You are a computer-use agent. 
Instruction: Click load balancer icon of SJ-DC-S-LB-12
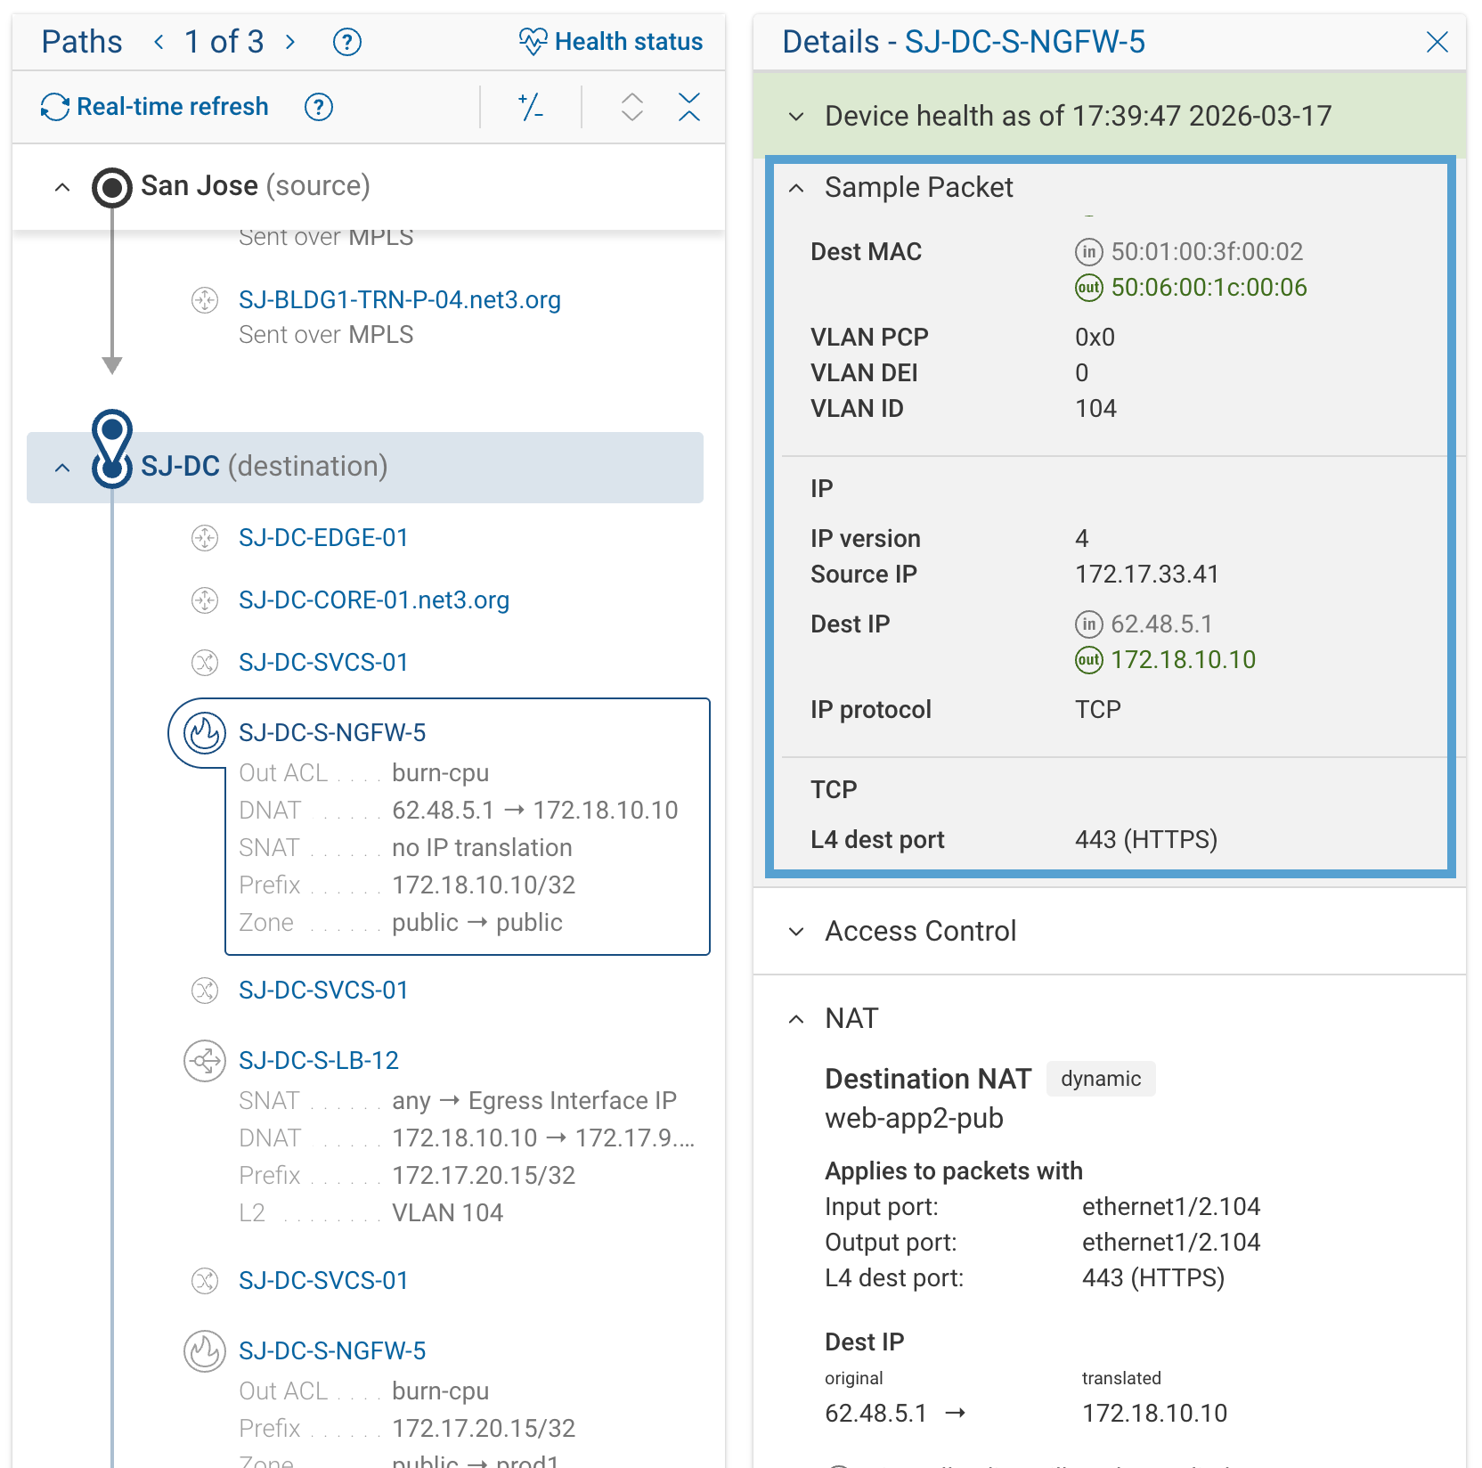click(x=205, y=1061)
